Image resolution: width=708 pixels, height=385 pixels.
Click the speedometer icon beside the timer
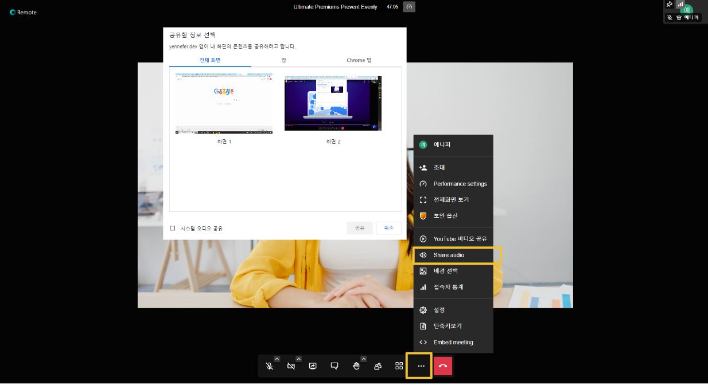[x=409, y=7]
